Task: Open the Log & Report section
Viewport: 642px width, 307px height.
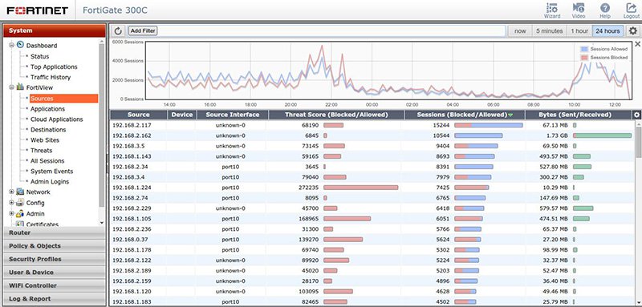Action: pos(55,298)
